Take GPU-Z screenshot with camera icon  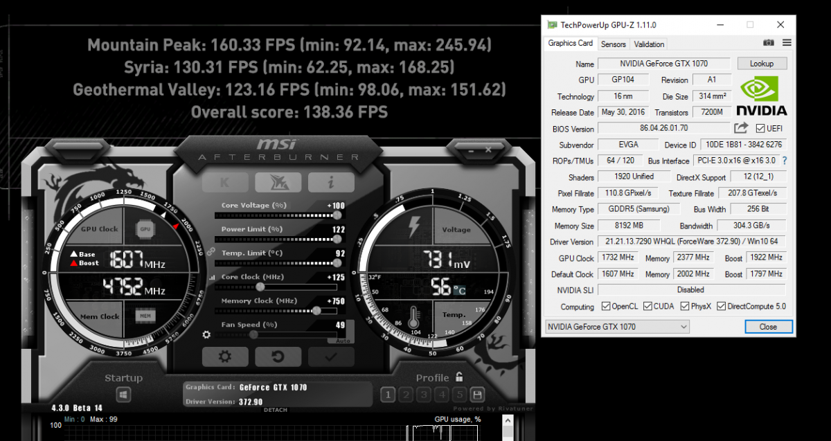pyautogui.click(x=769, y=43)
